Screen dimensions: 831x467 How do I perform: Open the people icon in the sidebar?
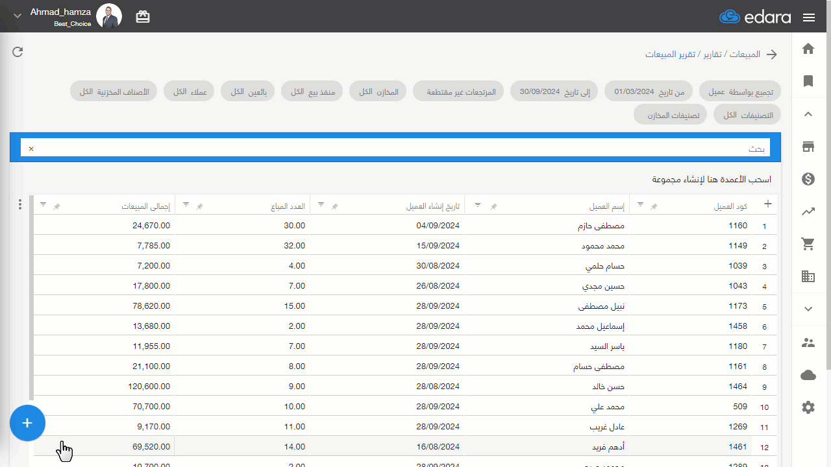pos(808,342)
